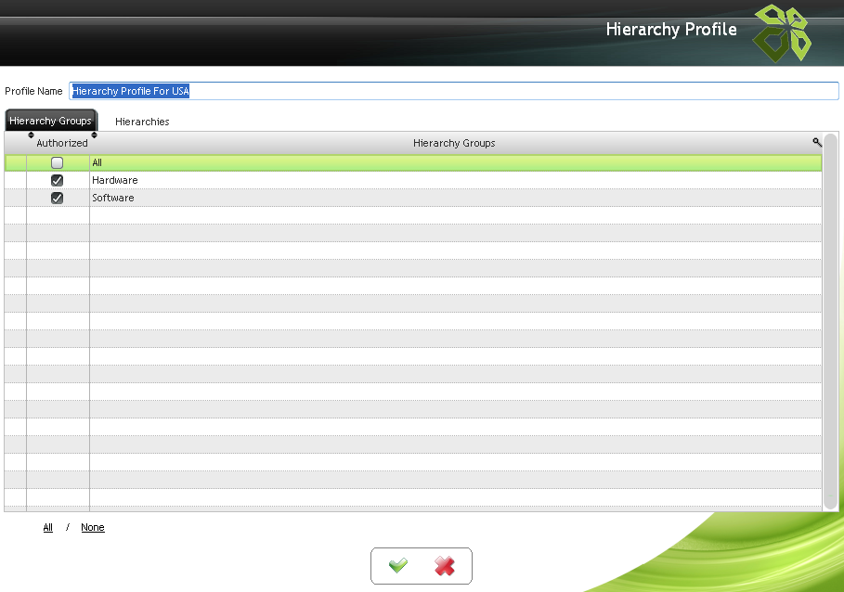
Task: Confirm with the green checkmark icon
Action: coord(398,565)
